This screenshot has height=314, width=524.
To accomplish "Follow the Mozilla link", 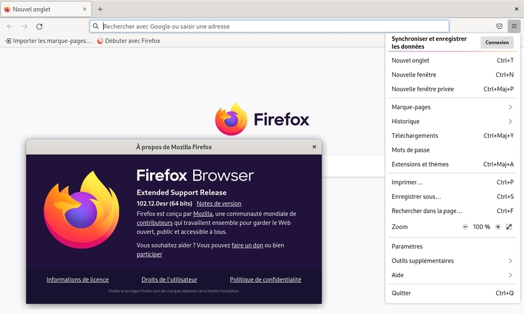I will pyautogui.click(x=203, y=214).
